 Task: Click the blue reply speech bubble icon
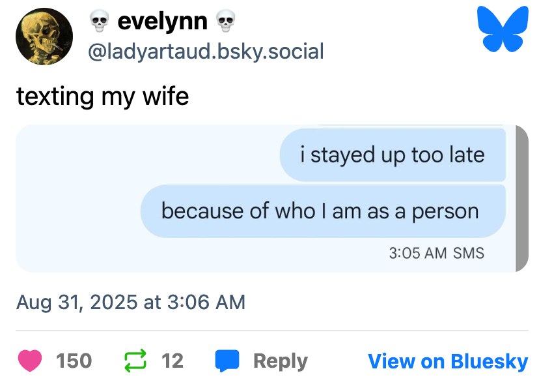tap(227, 361)
